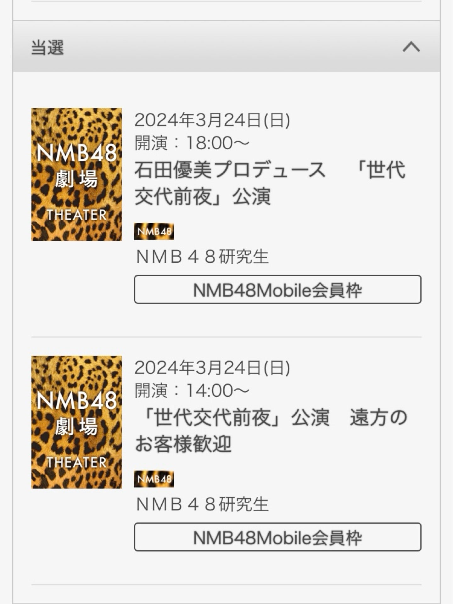Tap NMB48研究生 label in the 18:00 entry
Image resolution: width=453 pixels, height=604 pixels.
[202, 257]
